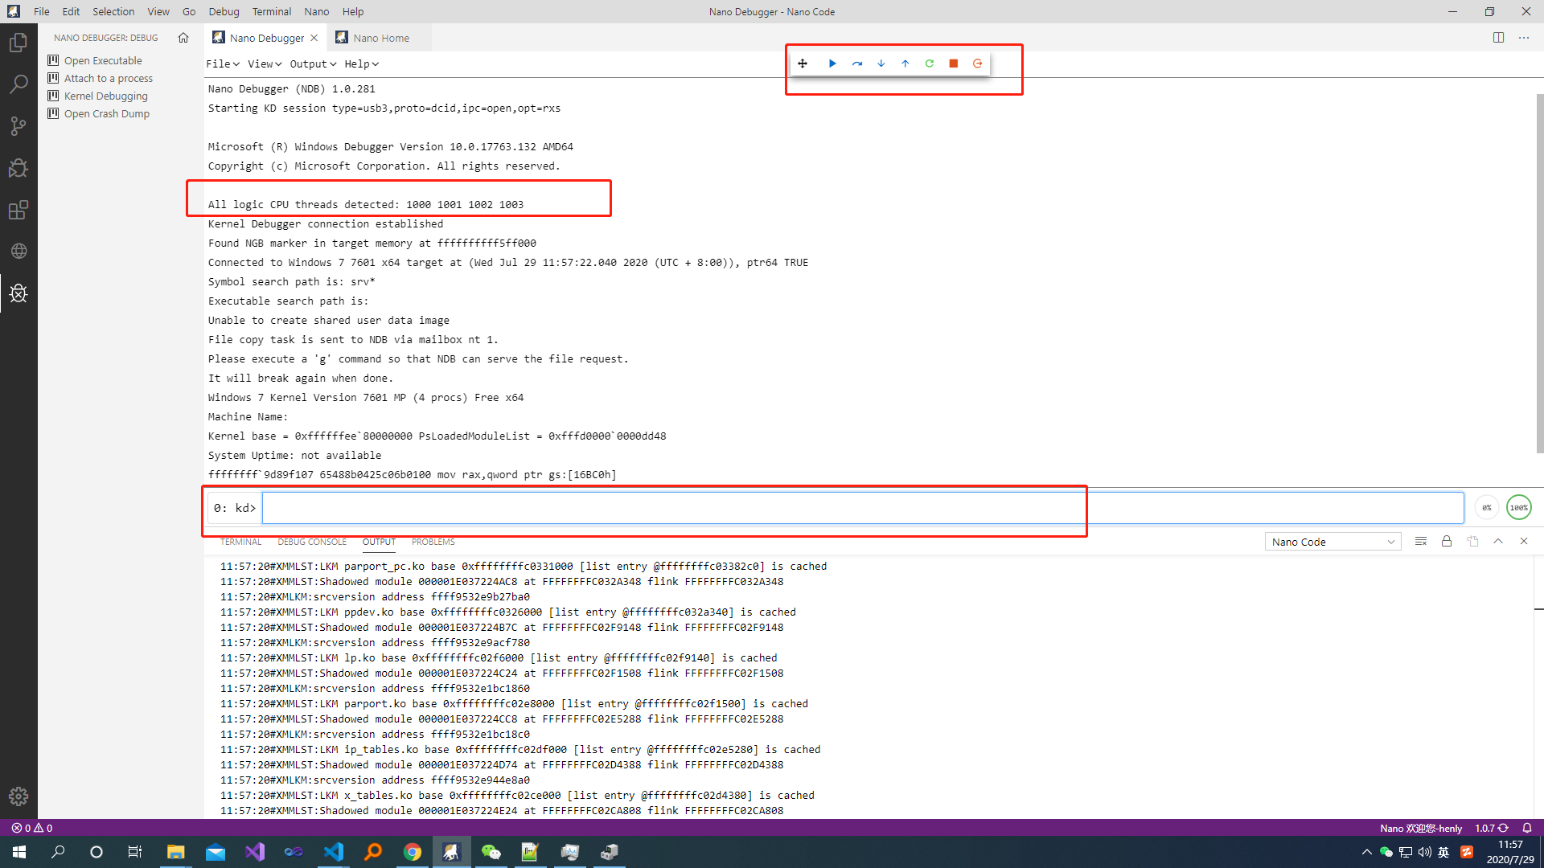Click the Open Log File icon
The height and width of the screenshot is (868, 1544).
tap(1472, 542)
